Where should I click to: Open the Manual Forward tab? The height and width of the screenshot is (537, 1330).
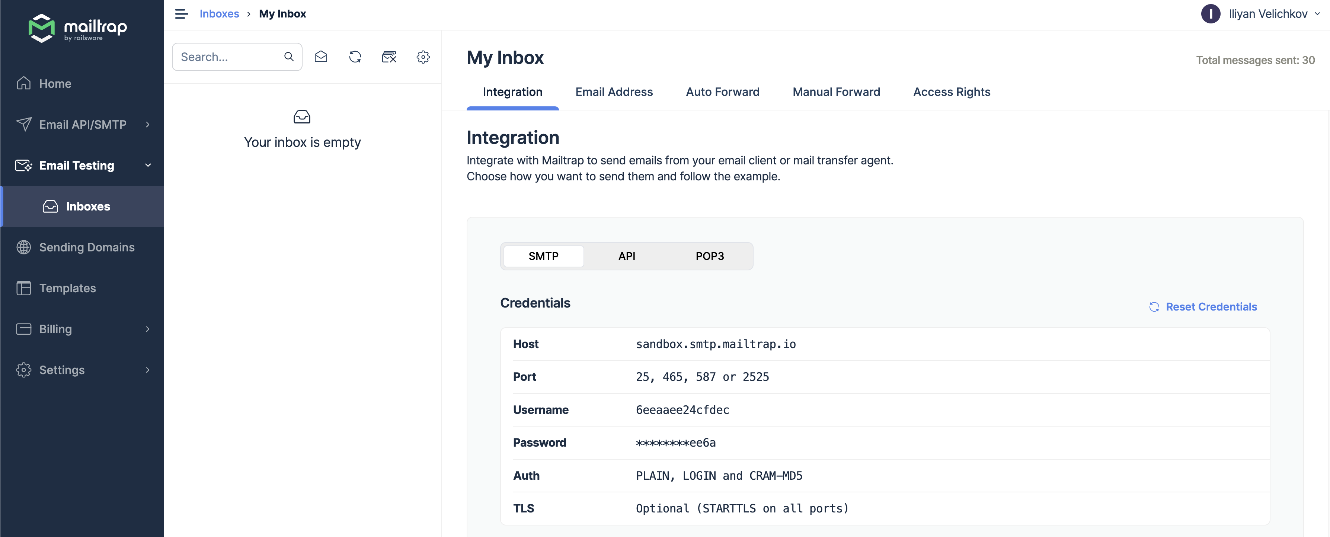pos(837,92)
